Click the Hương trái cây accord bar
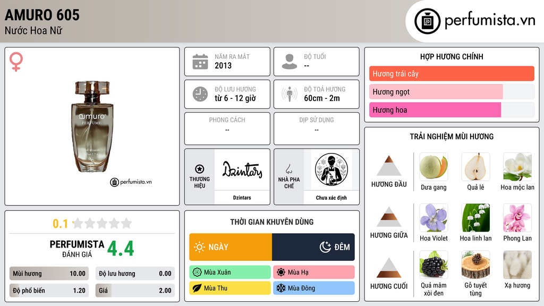This screenshot has width=544, height=306. click(x=452, y=73)
